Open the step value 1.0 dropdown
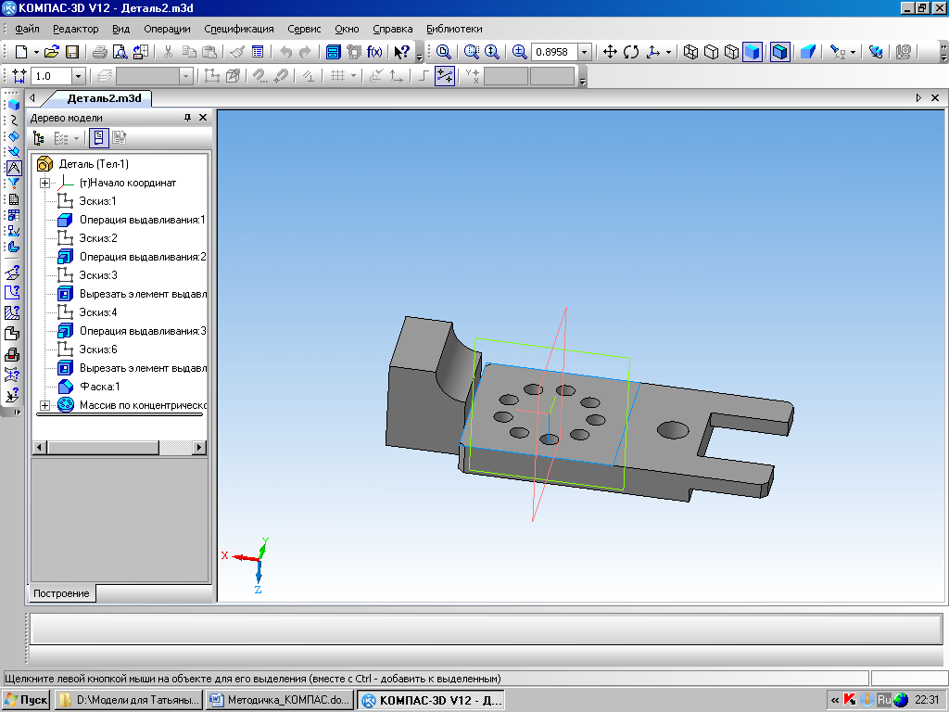The image size is (949, 712). 78,76
